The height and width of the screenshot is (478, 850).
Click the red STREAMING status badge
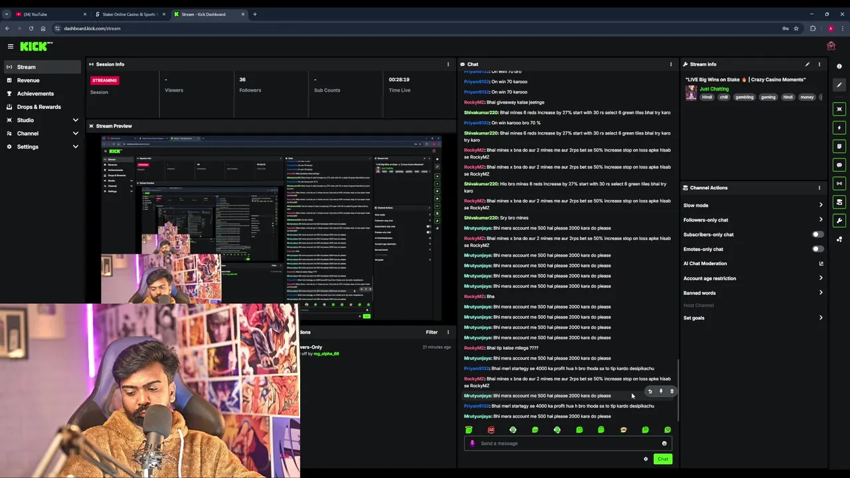coord(104,80)
